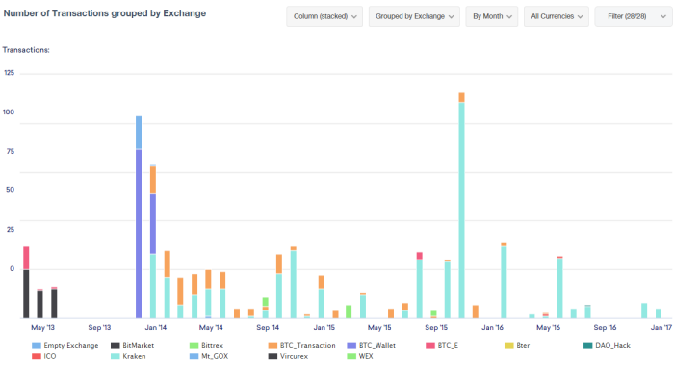Click the BTC_E legend label
This screenshot has height=372, width=674.
448,345
